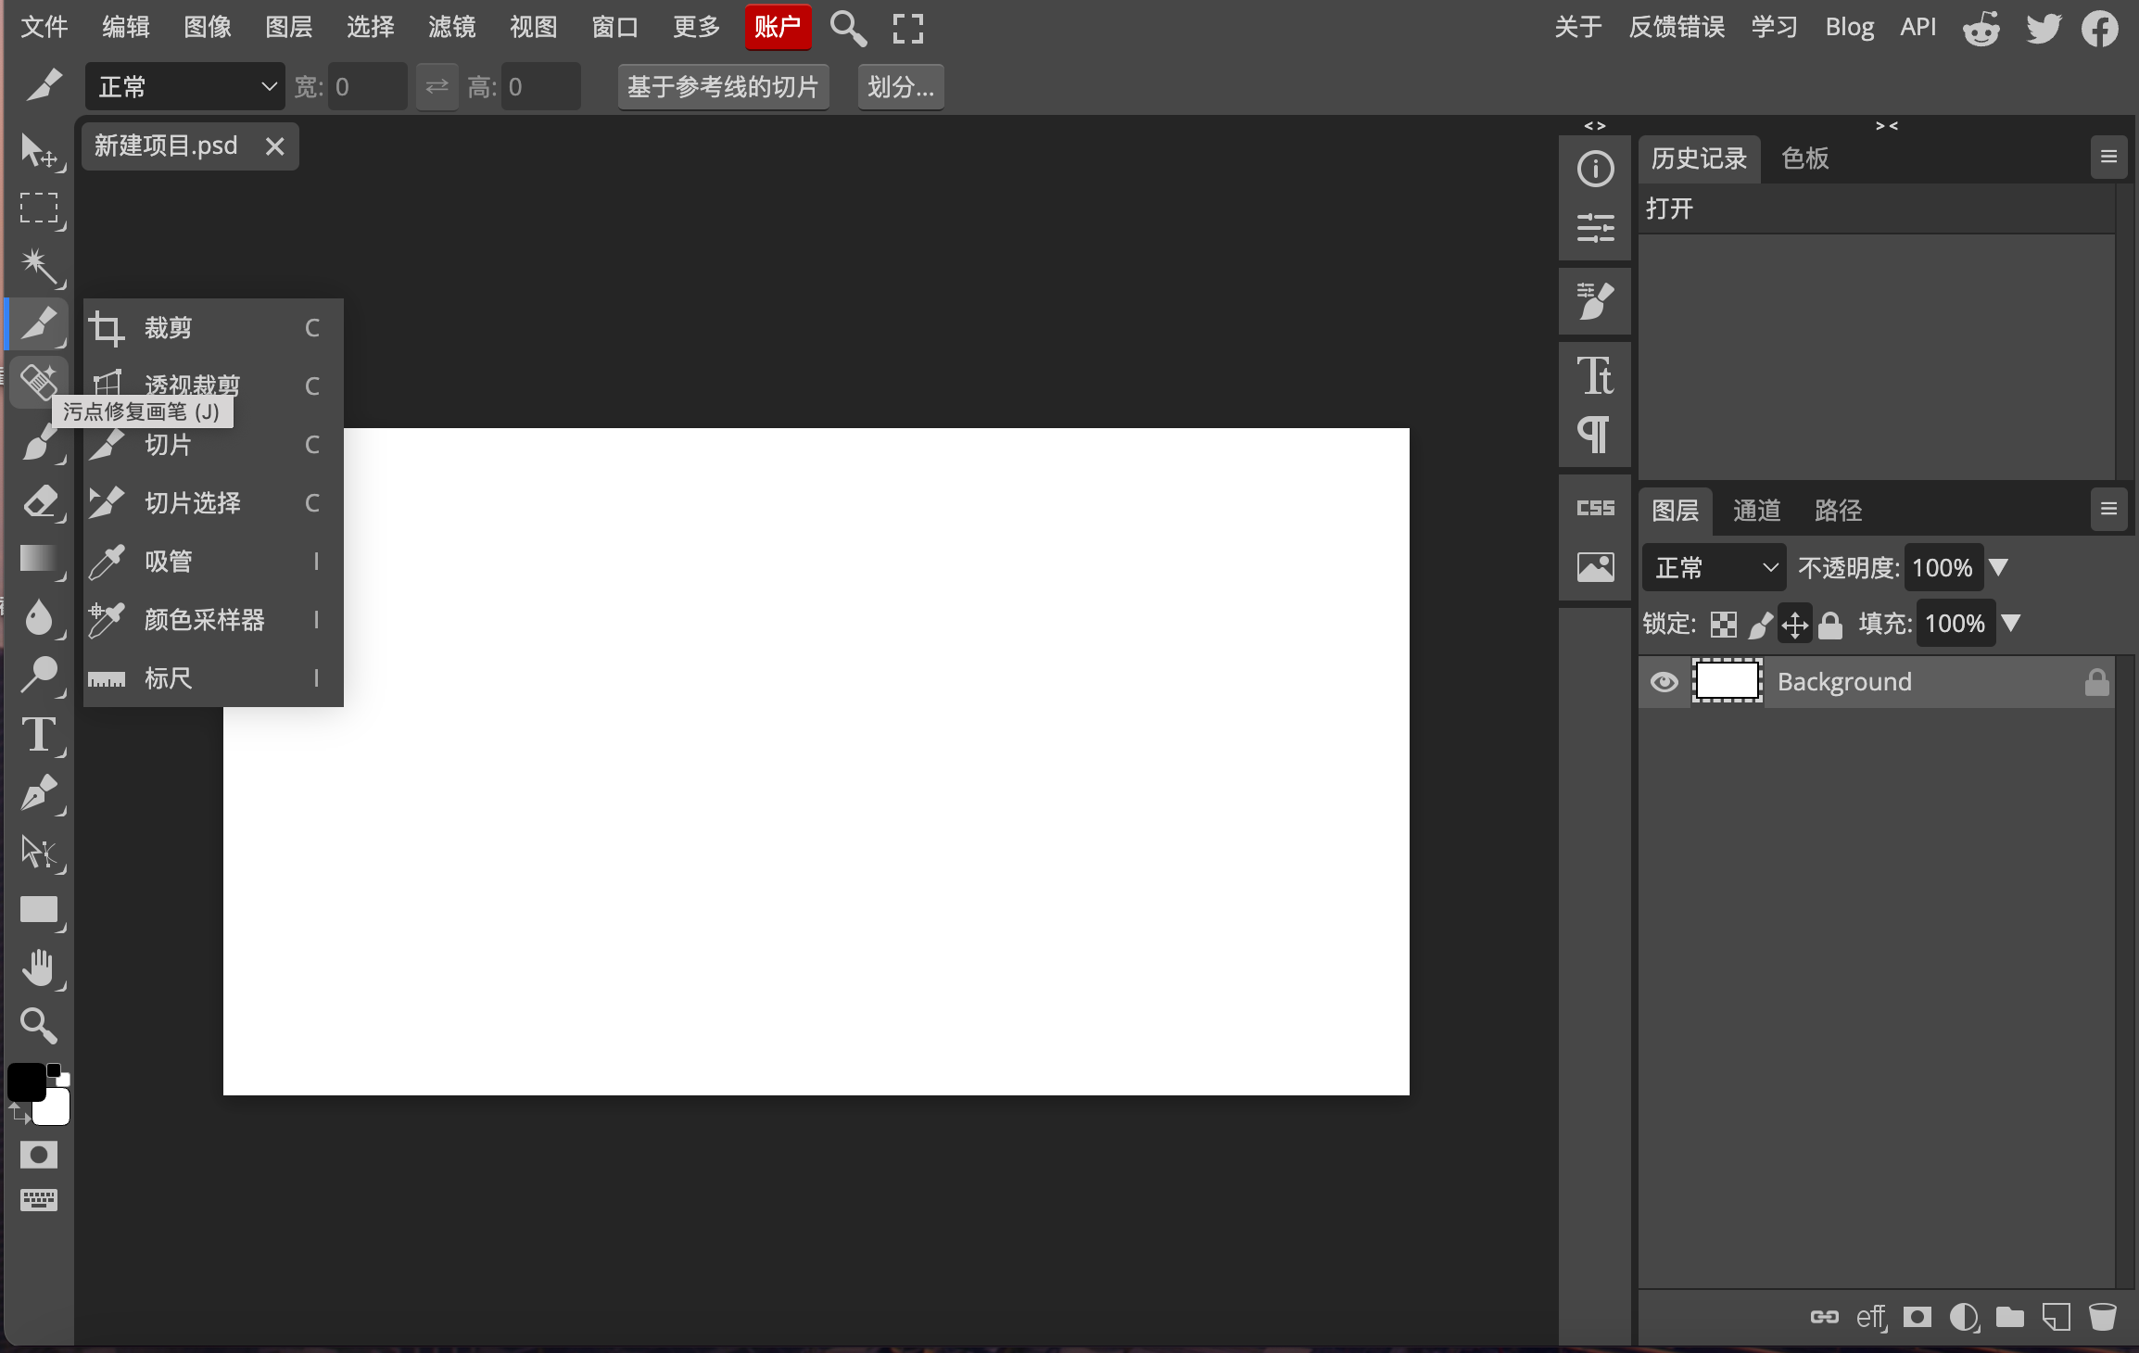
Task: Click the red 账户 button
Action: (x=778, y=27)
